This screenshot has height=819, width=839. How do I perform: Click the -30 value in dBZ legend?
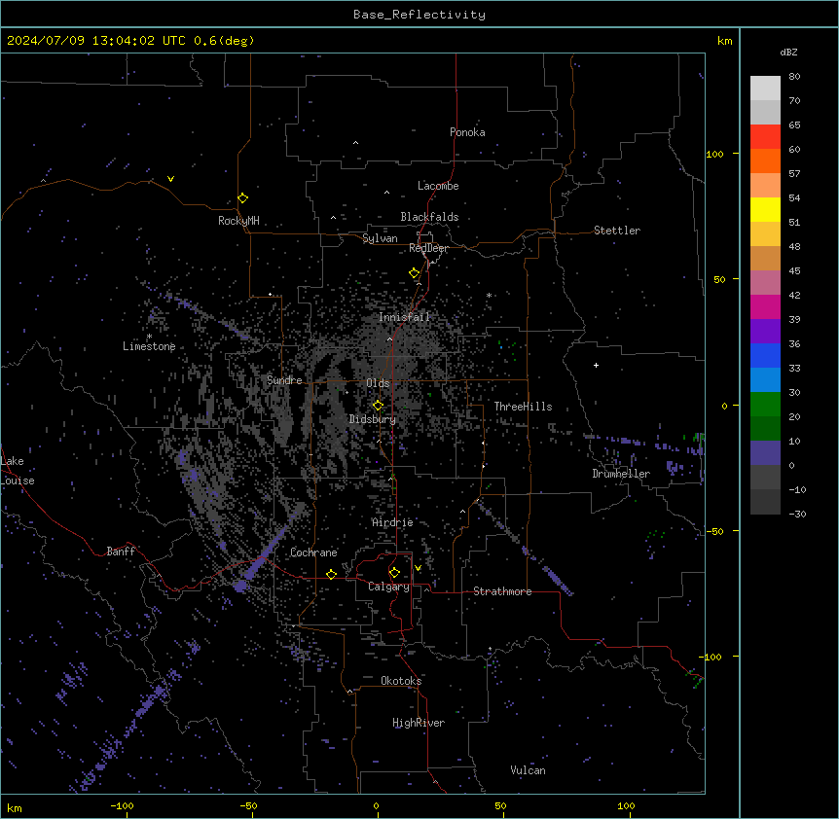(797, 514)
